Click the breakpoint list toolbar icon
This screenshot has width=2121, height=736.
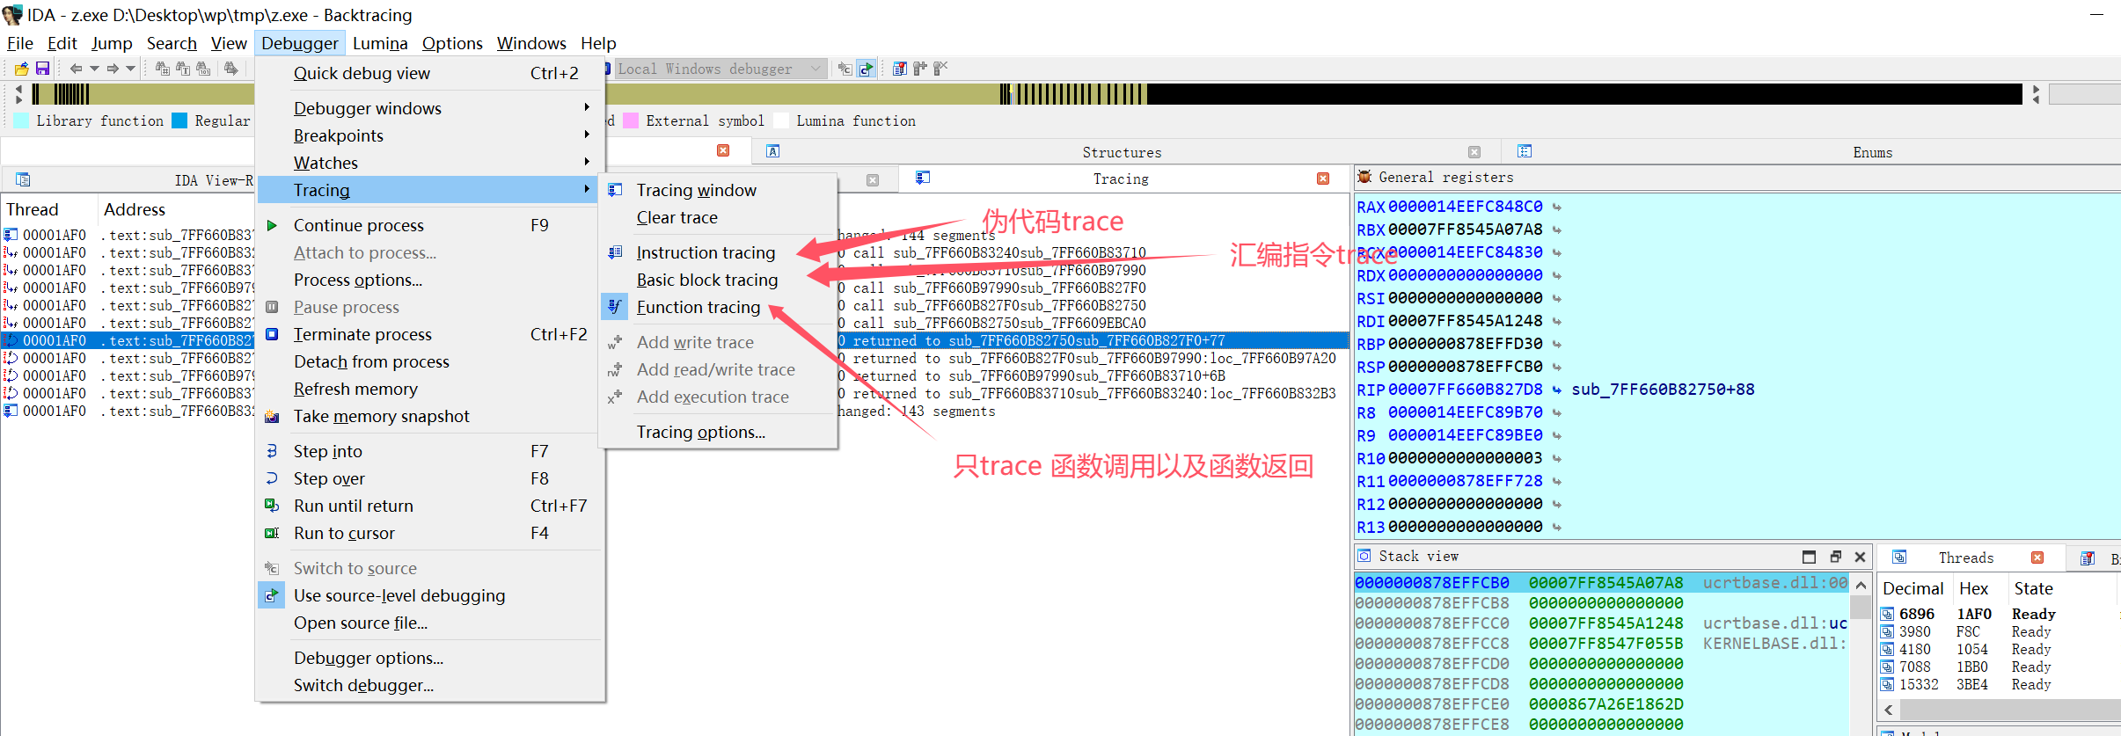pos(900,69)
